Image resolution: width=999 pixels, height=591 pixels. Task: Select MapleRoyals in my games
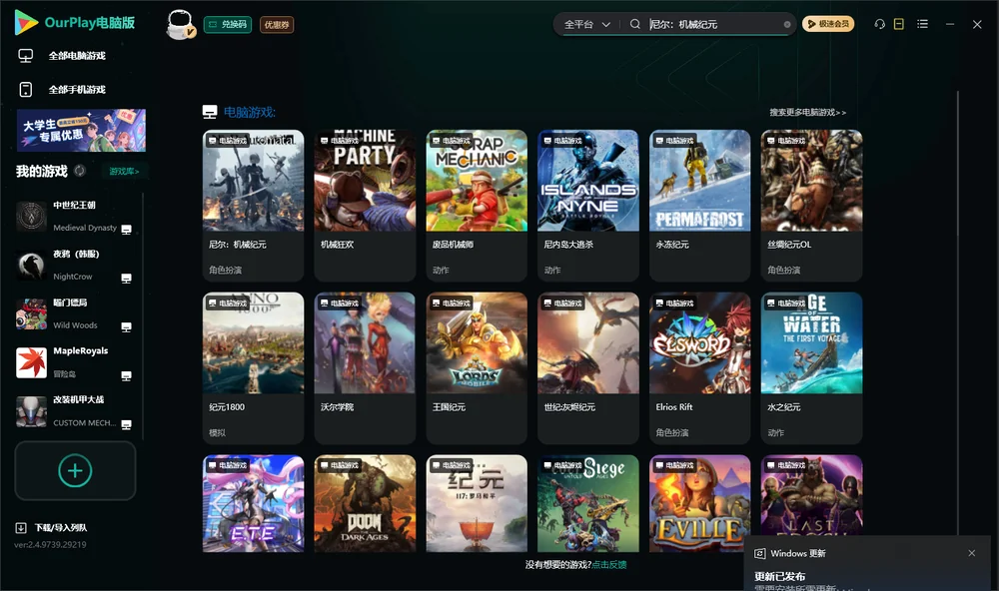point(75,363)
